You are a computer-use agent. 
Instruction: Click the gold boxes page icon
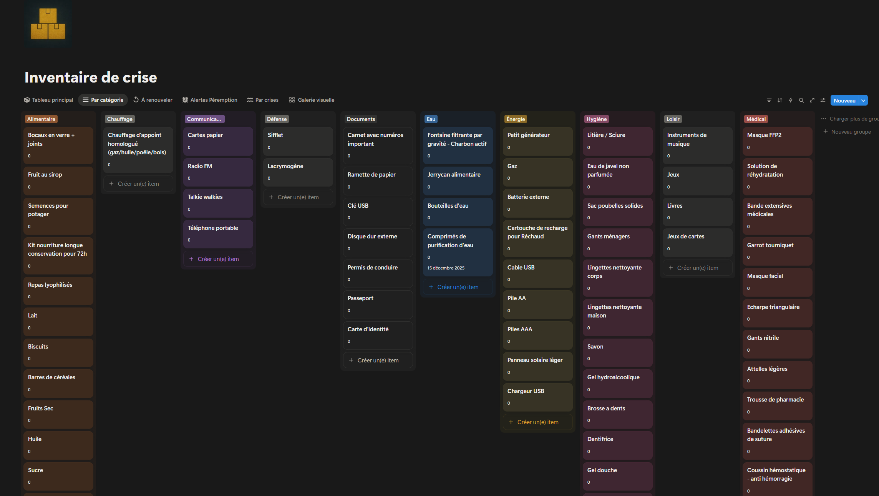[48, 24]
